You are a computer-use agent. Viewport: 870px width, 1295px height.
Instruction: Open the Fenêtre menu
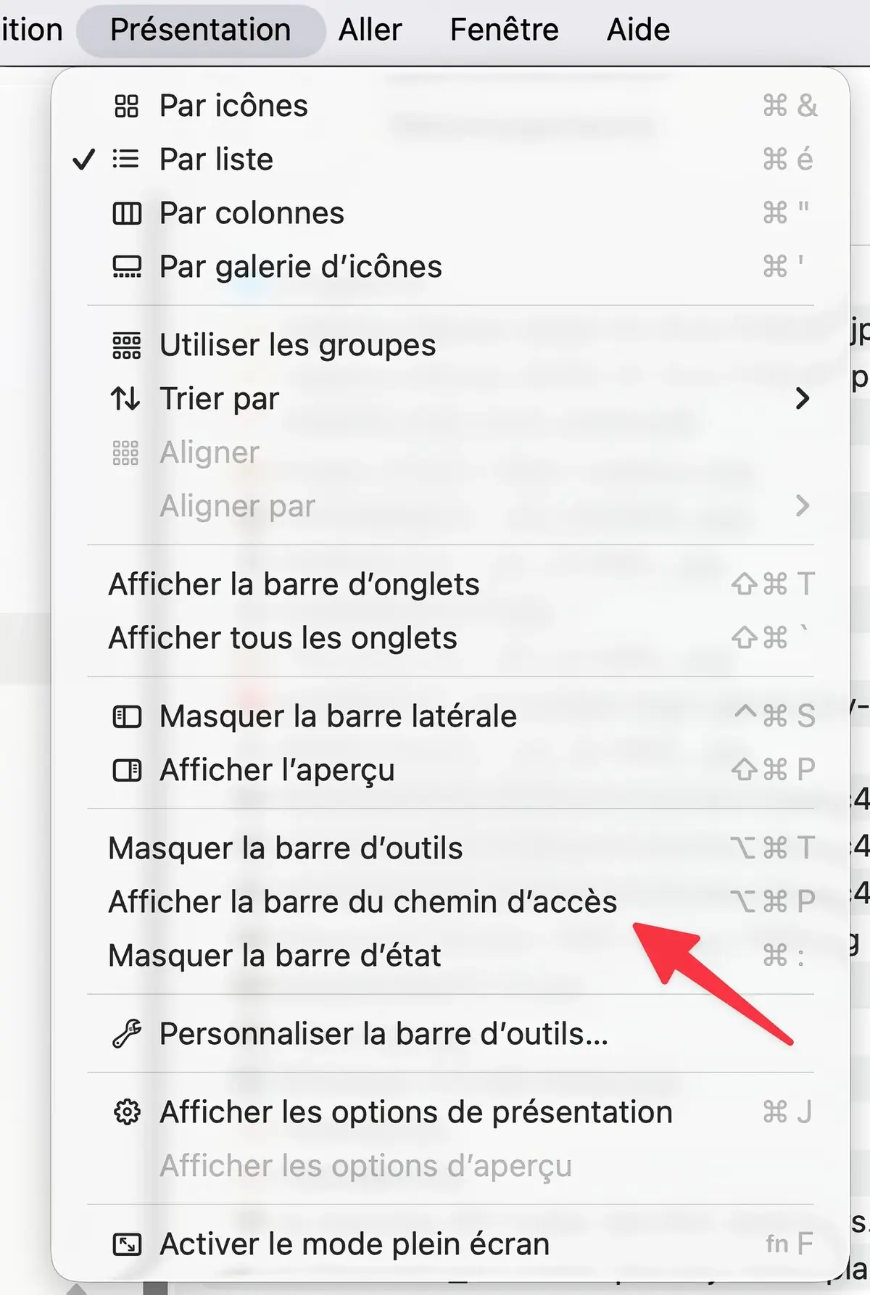pyautogui.click(x=505, y=29)
